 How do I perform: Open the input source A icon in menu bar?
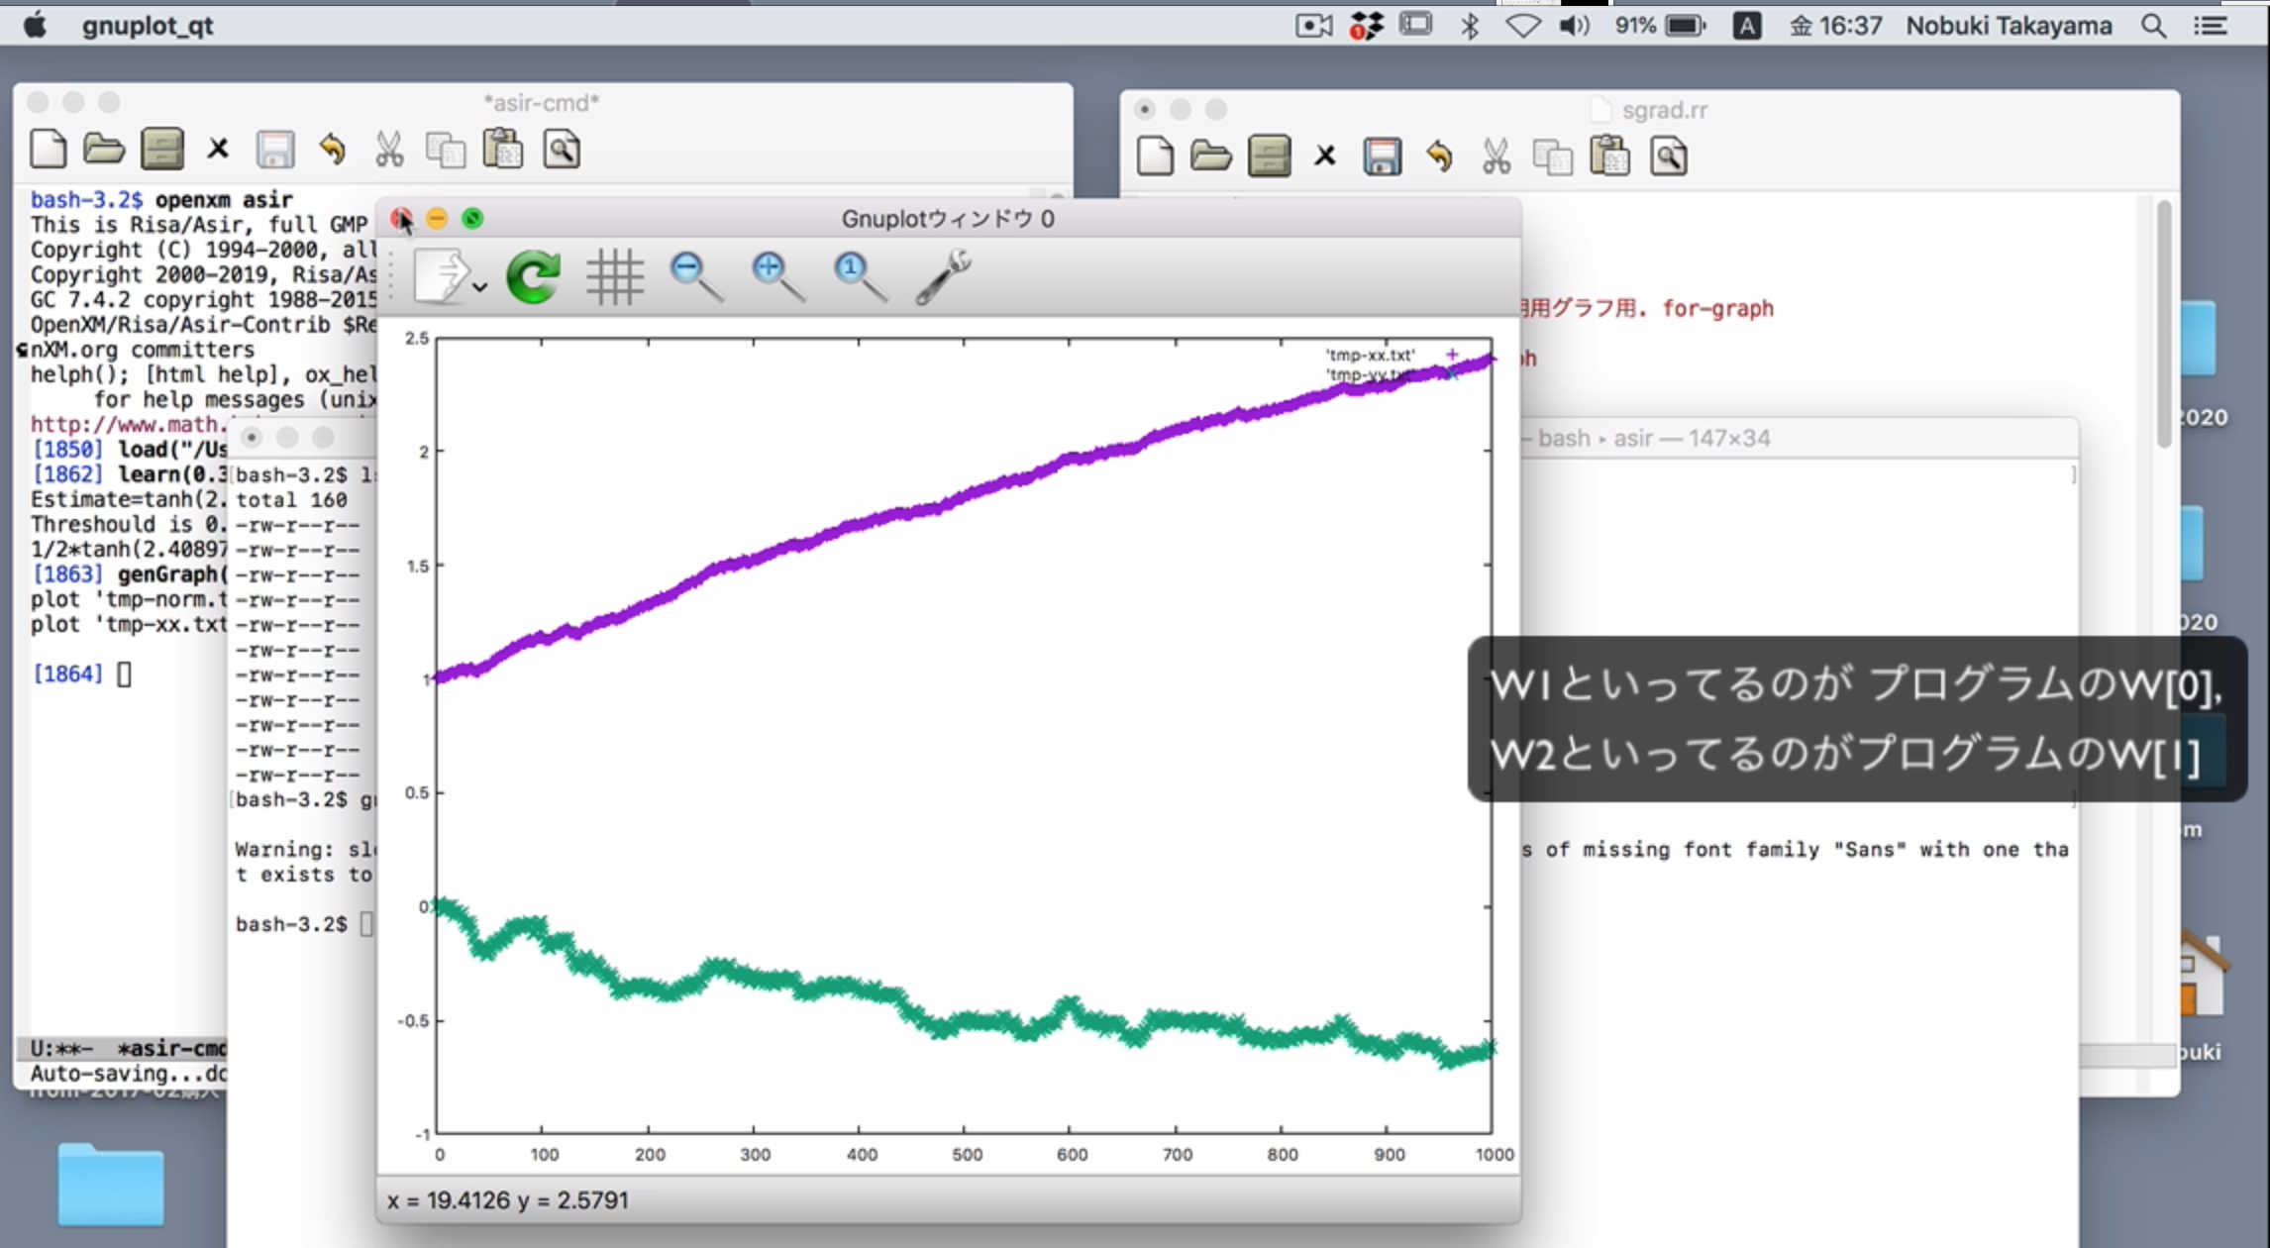1747,26
